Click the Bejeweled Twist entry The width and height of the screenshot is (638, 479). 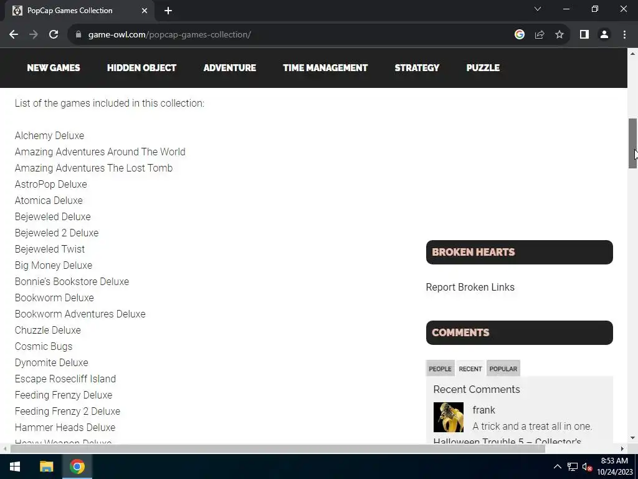click(x=50, y=249)
